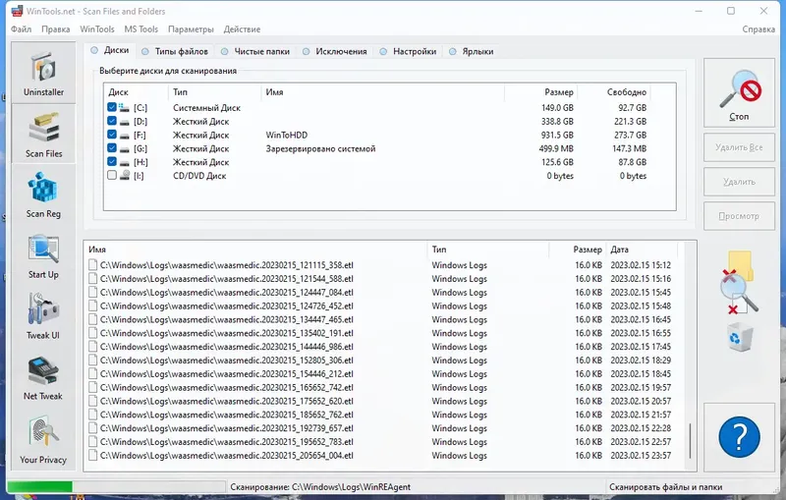Select file waasmedic.20230215_185652_762.etl
786x500 pixels.
tap(227, 415)
